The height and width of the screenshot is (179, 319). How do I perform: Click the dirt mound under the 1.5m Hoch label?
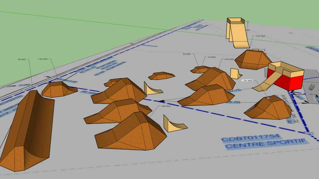click(59, 89)
